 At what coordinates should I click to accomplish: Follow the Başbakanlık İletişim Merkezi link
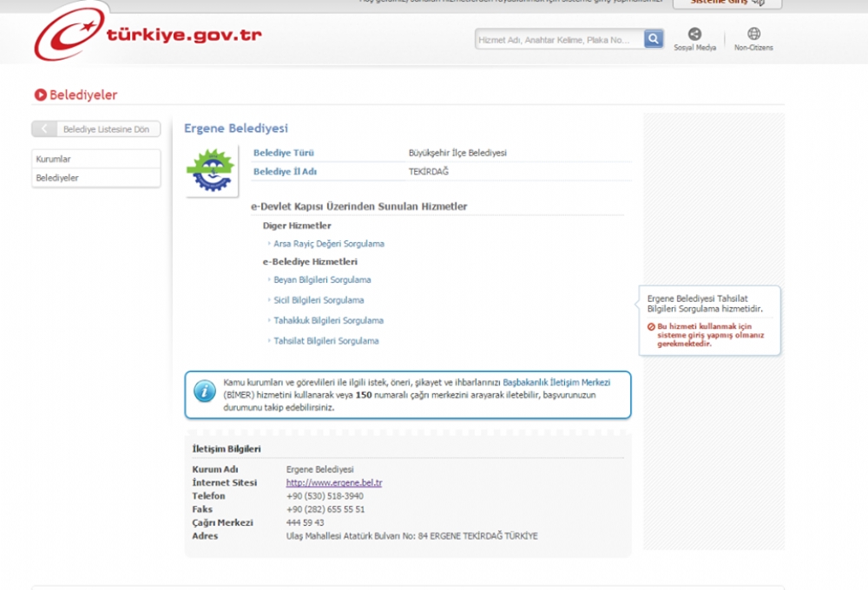click(x=556, y=383)
